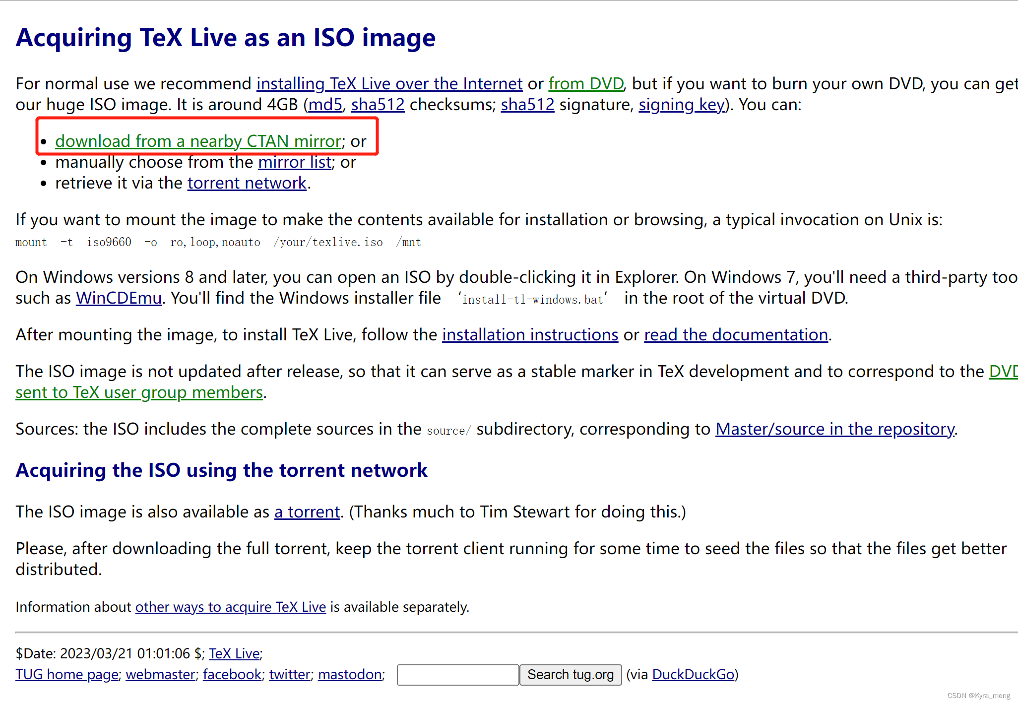Click 'download from a nearby CTAN mirror'

(x=198, y=141)
